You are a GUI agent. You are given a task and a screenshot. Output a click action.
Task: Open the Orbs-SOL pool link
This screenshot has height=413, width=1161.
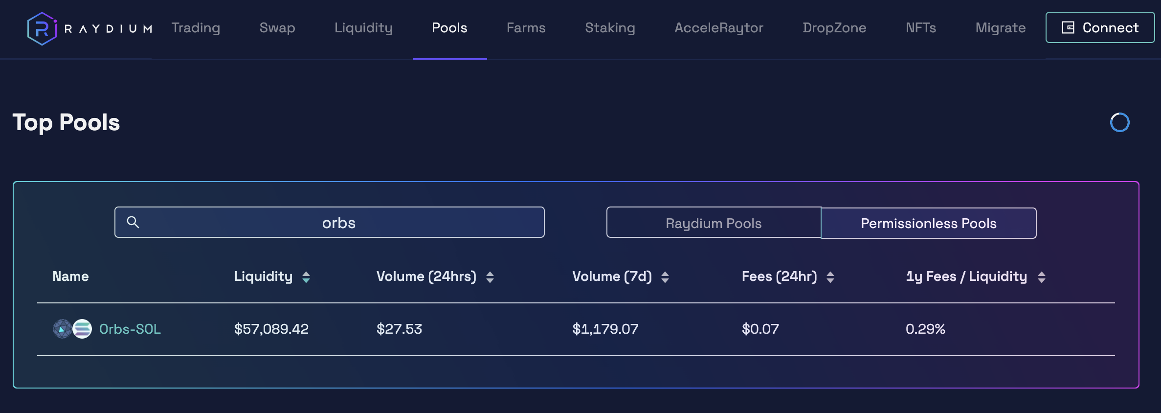pyautogui.click(x=130, y=329)
